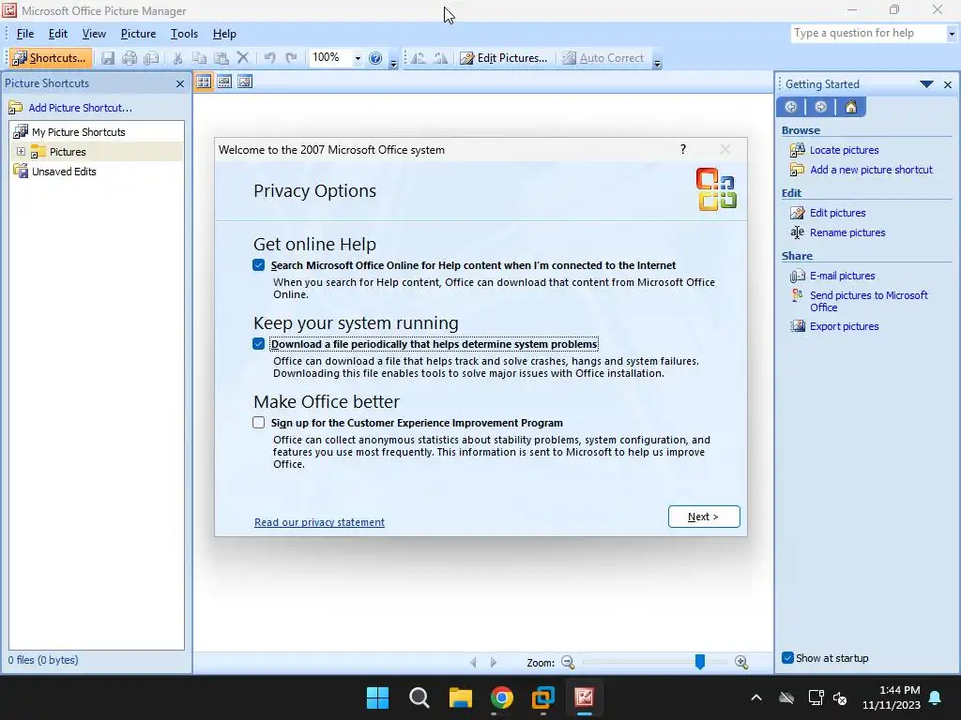The height and width of the screenshot is (720, 961).
Task: Open the Getting Started pane dropdown arrow
Action: tap(926, 84)
